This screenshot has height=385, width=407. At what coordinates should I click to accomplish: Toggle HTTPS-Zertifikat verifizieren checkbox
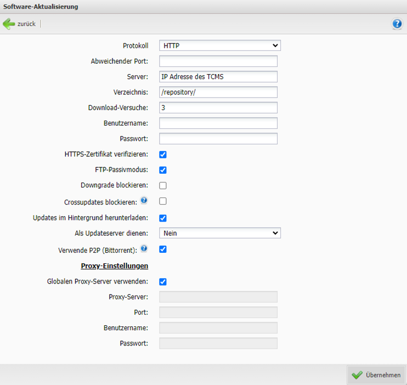[x=163, y=155]
